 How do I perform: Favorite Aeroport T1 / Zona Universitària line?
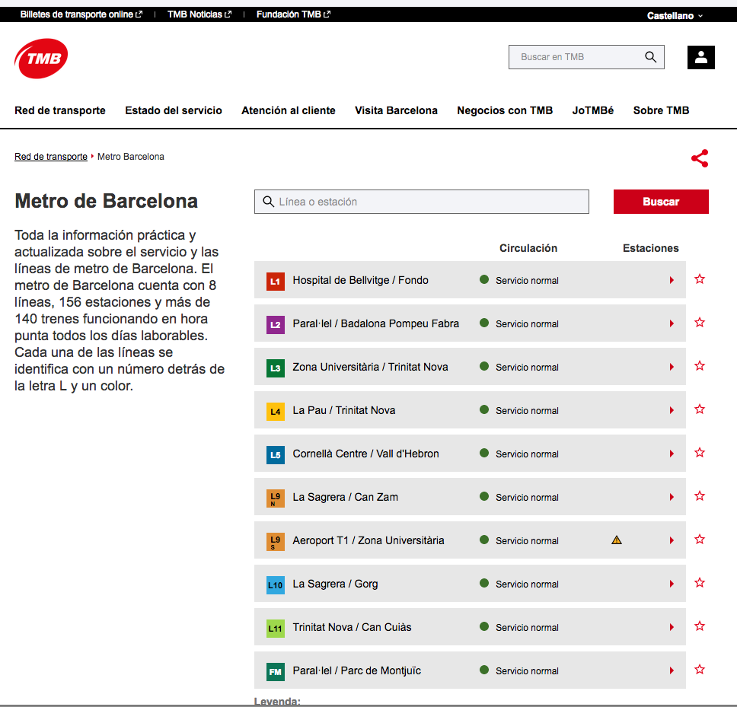[700, 540]
